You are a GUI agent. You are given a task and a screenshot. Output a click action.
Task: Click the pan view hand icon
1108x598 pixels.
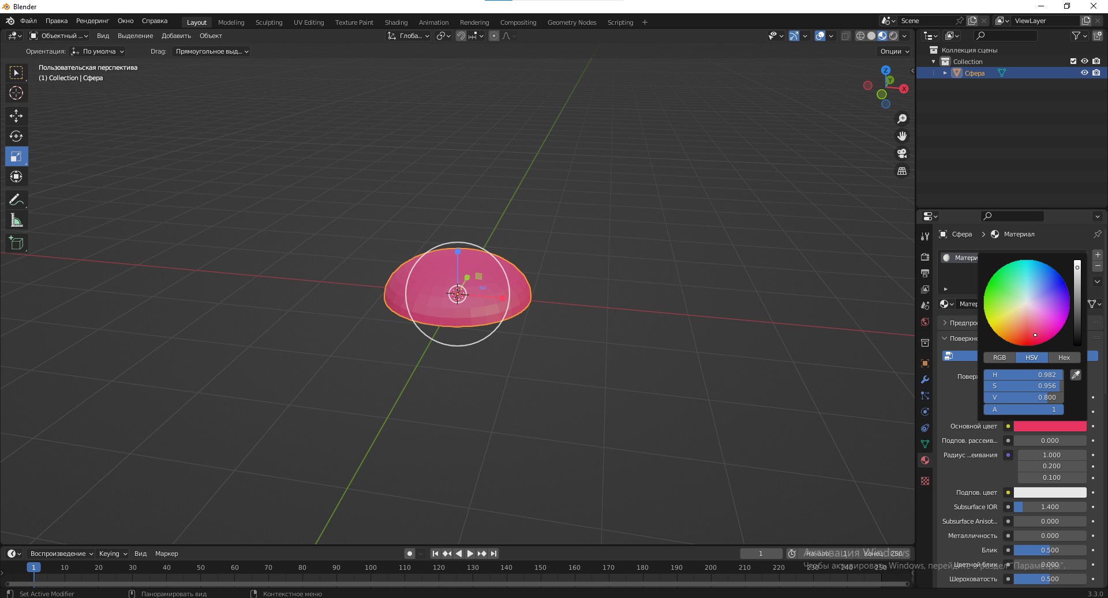pos(902,136)
